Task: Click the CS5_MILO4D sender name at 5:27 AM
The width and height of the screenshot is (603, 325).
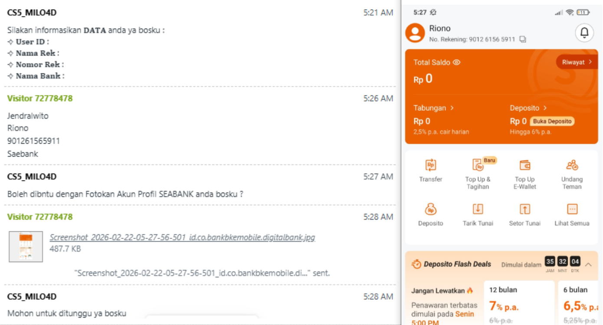Action: point(32,177)
